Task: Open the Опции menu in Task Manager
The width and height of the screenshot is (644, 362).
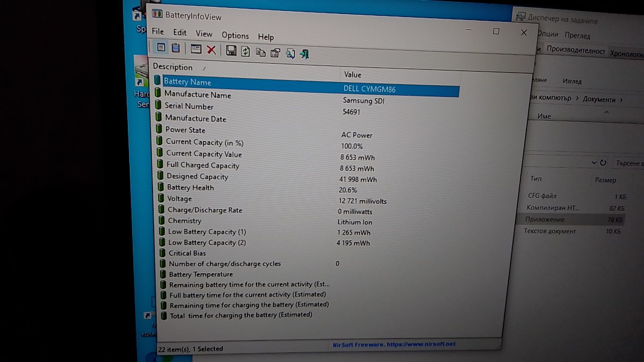Action: pos(547,34)
